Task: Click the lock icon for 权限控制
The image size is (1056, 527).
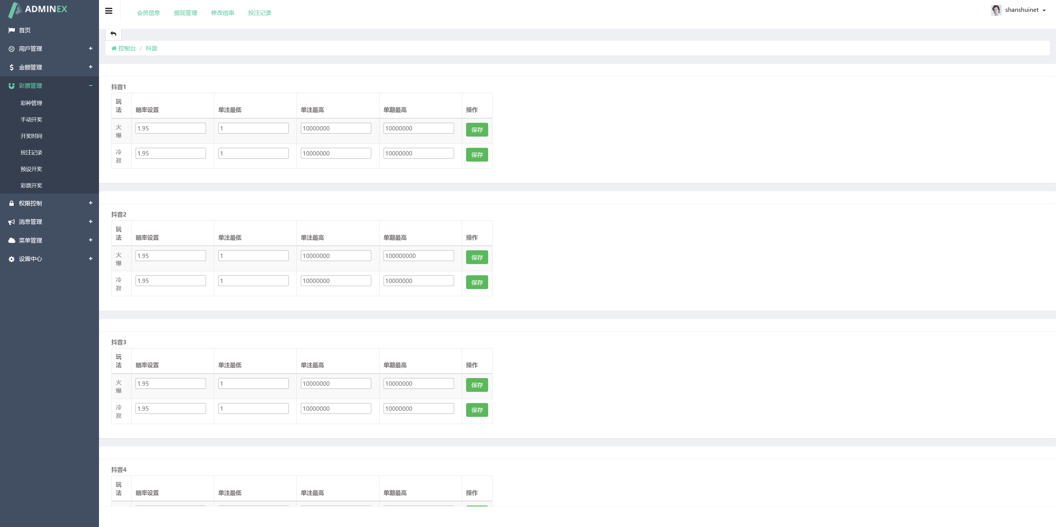Action: point(12,203)
